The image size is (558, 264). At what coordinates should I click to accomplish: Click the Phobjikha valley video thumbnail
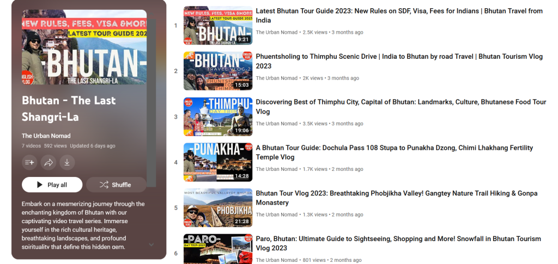coord(218,208)
